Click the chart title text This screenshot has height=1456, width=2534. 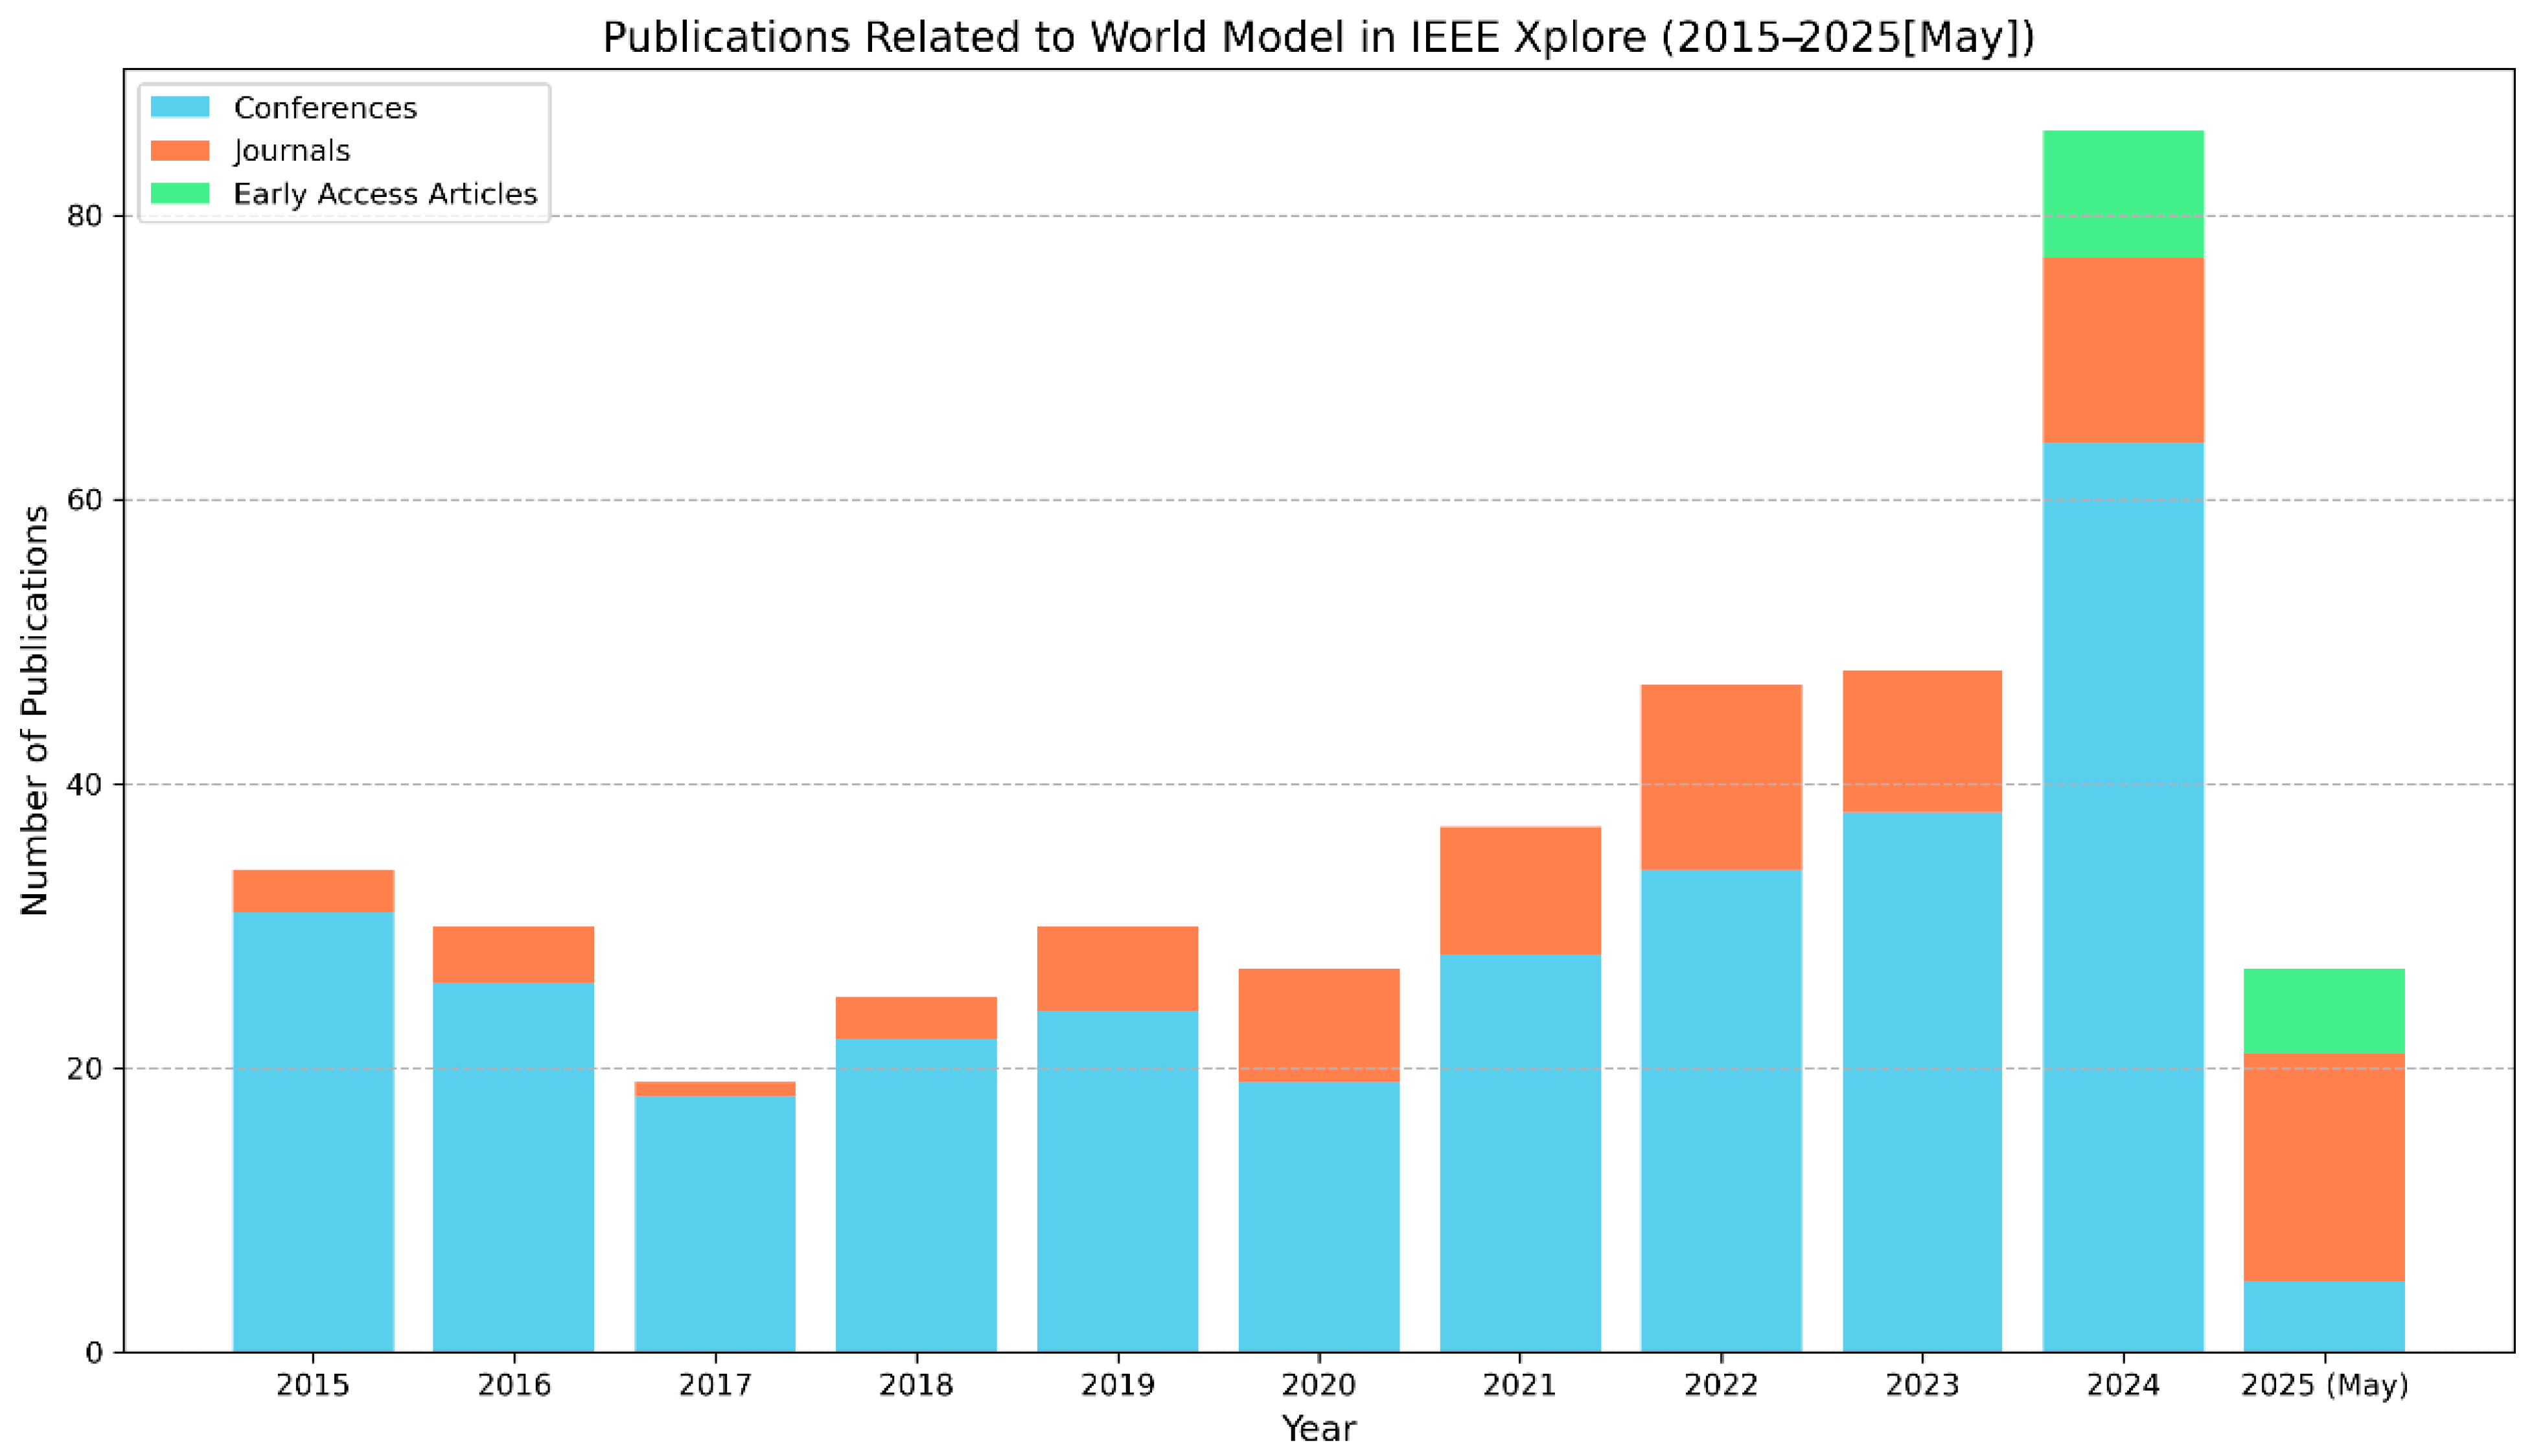point(1319,38)
